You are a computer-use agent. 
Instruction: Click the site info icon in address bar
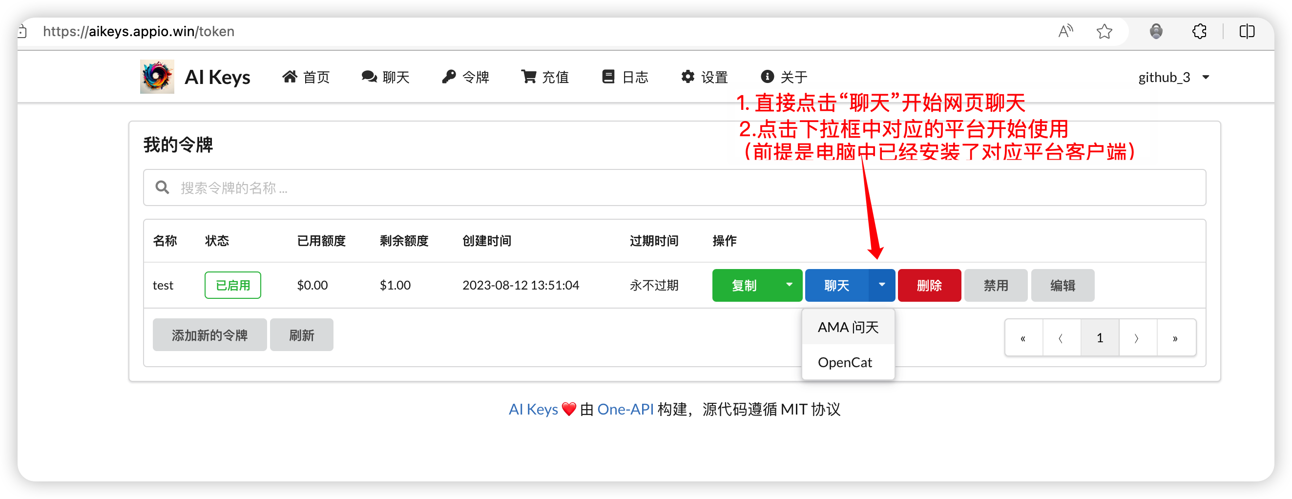(x=22, y=32)
